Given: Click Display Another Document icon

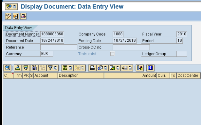Looking at the screenshot, I should [x=16, y=16].
